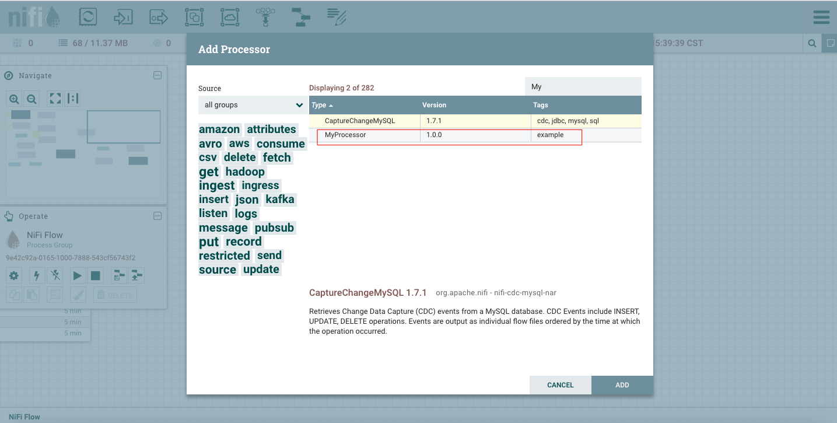
Task: Fit the flow to screen
Action: click(x=55, y=99)
